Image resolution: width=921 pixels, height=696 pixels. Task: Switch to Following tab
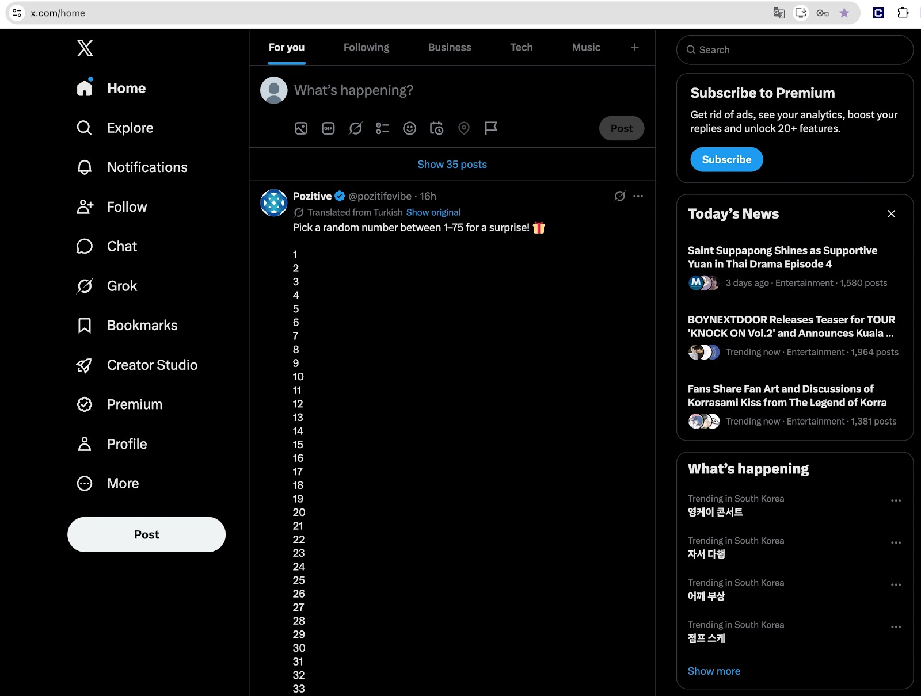click(x=366, y=48)
